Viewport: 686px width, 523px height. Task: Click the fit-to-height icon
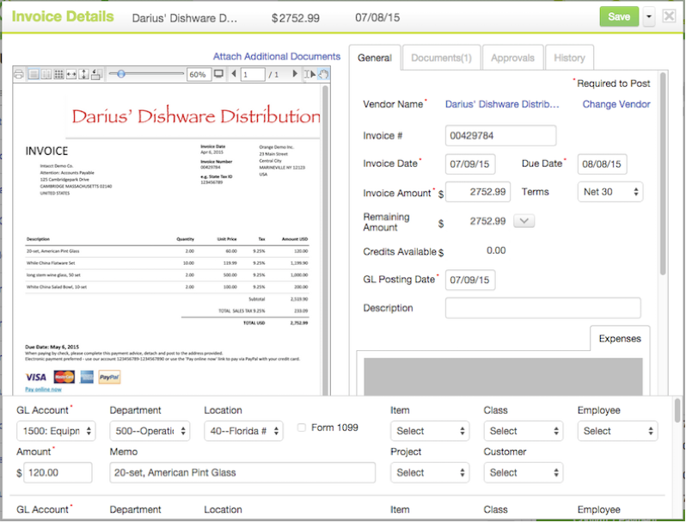pyautogui.click(x=83, y=75)
